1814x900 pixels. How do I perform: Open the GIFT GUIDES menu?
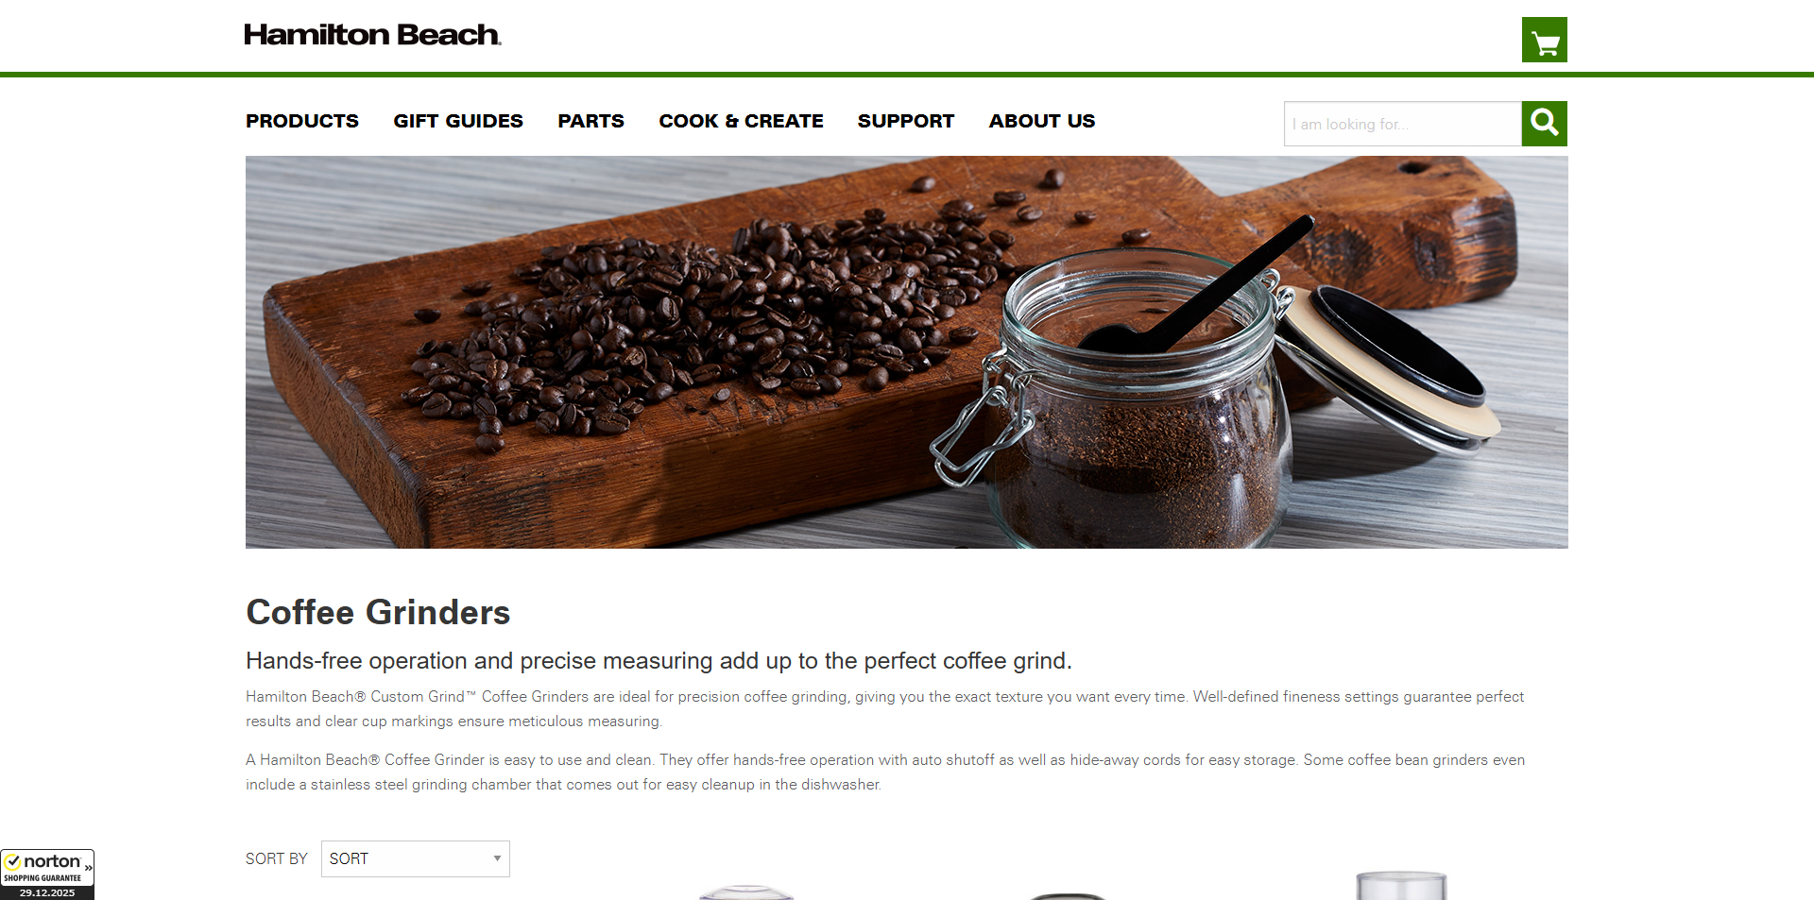(x=458, y=121)
